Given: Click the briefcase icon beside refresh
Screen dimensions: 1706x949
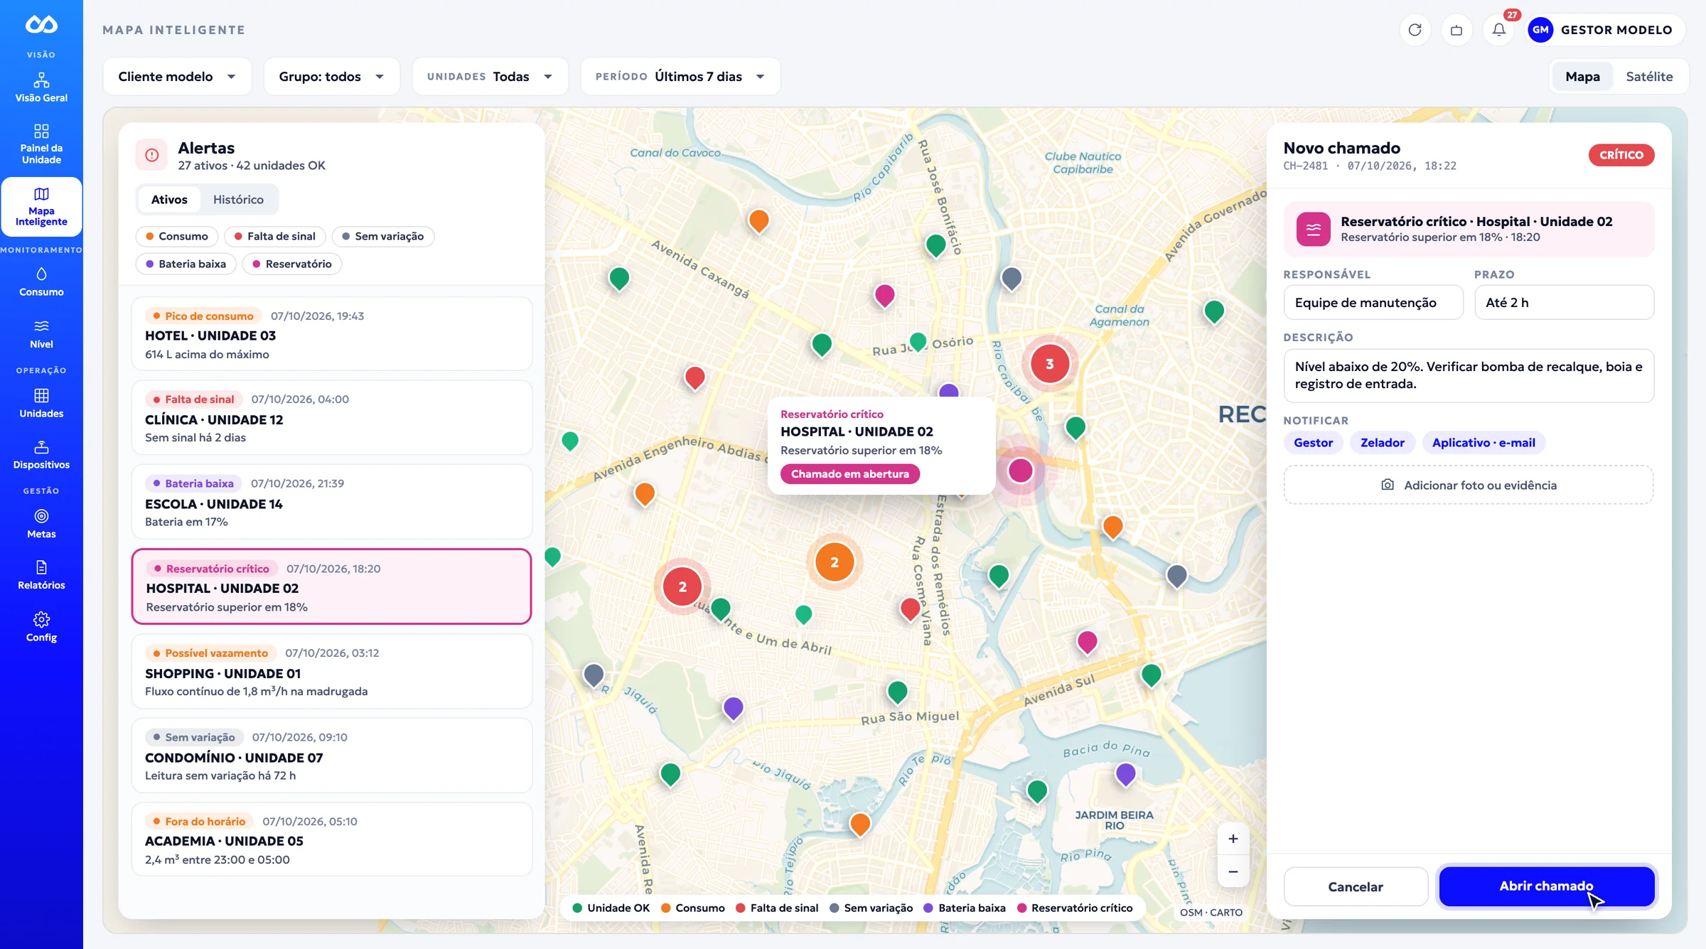Looking at the screenshot, I should pyautogui.click(x=1456, y=30).
